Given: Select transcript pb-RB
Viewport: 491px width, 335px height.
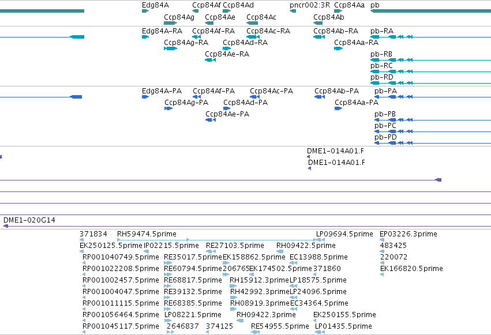Looking at the screenshot, I should click(381, 54).
